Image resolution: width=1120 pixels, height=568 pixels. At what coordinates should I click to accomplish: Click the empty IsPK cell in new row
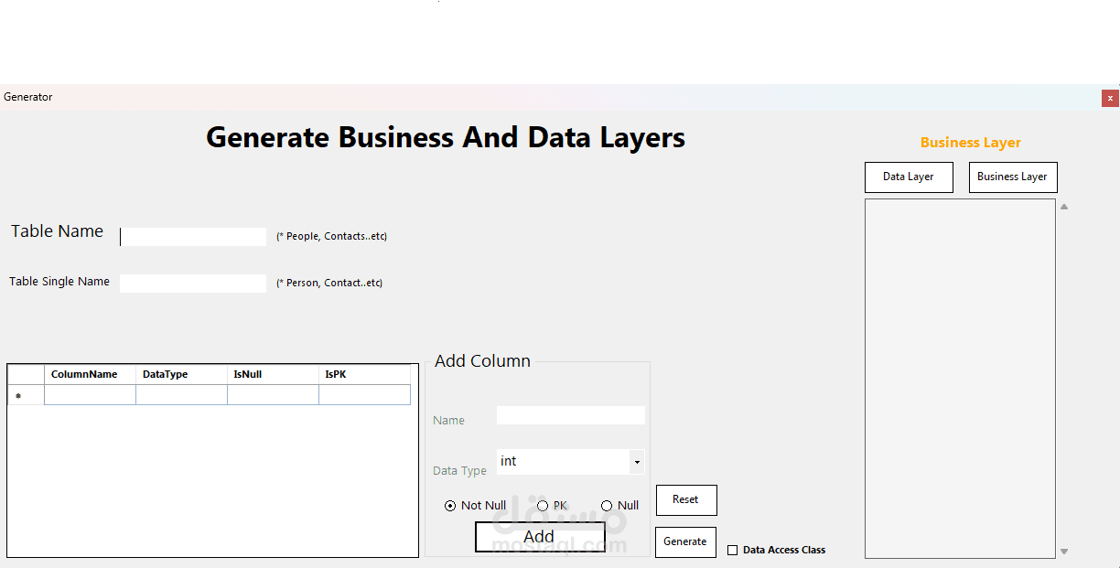tap(364, 395)
